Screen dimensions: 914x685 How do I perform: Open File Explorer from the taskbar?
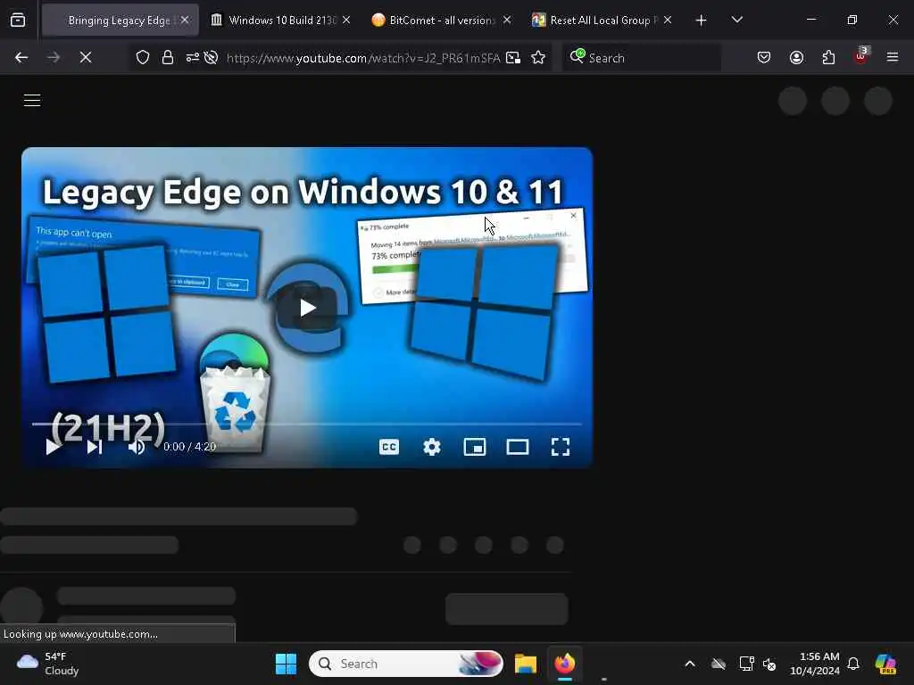(x=525, y=664)
